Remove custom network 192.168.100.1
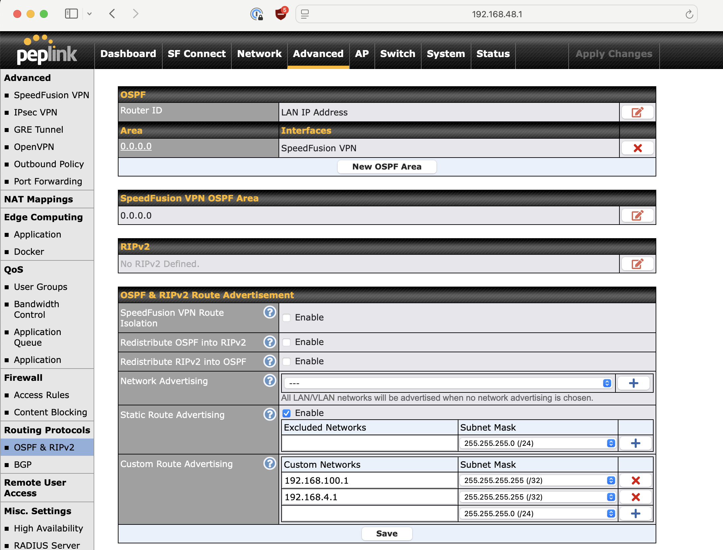The width and height of the screenshot is (723, 550). pos(635,481)
